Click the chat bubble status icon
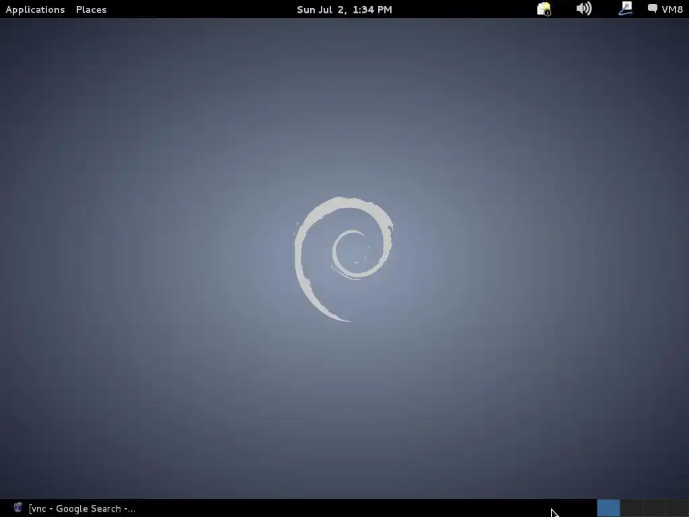 [x=653, y=8]
